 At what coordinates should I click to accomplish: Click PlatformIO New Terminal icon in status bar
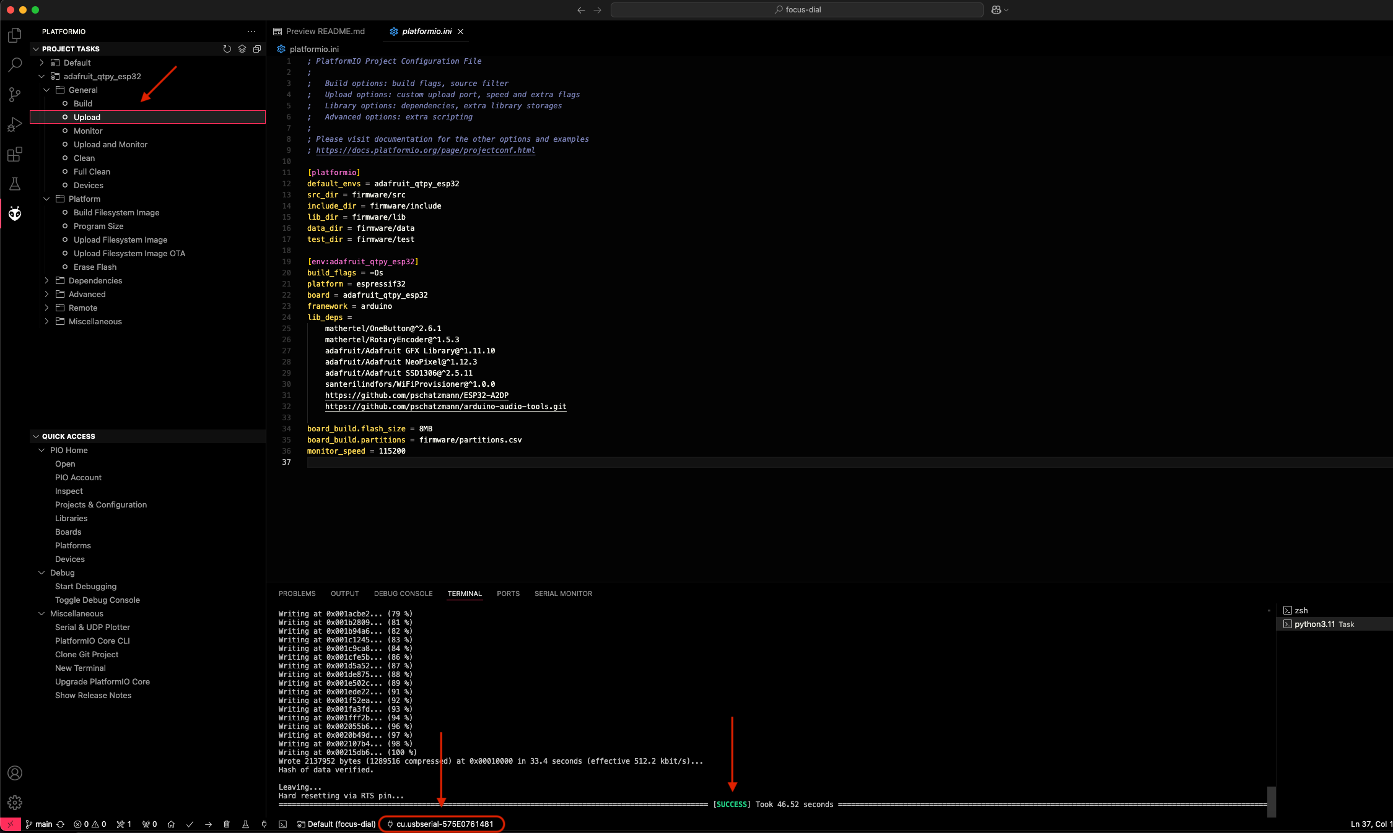coord(282,824)
